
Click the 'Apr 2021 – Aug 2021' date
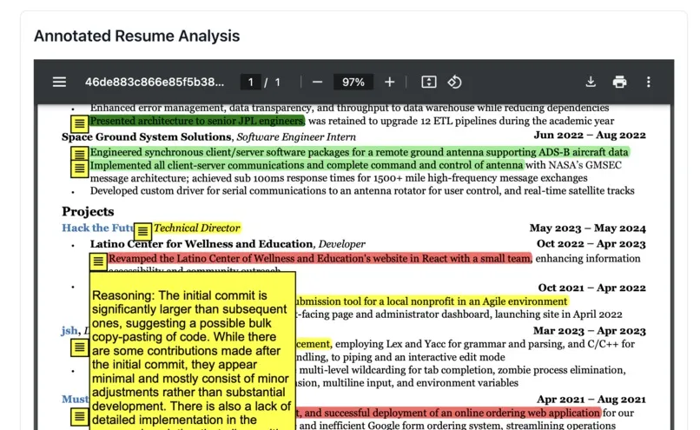591,400
